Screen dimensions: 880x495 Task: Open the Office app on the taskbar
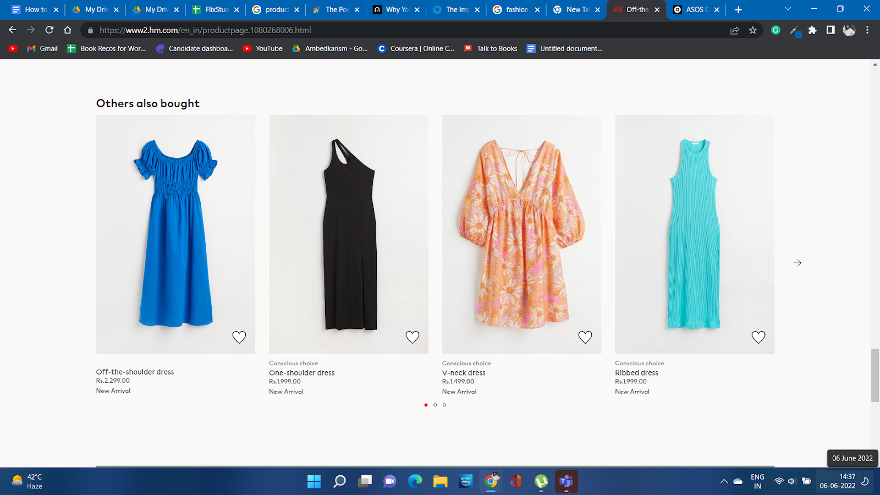click(516, 481)
